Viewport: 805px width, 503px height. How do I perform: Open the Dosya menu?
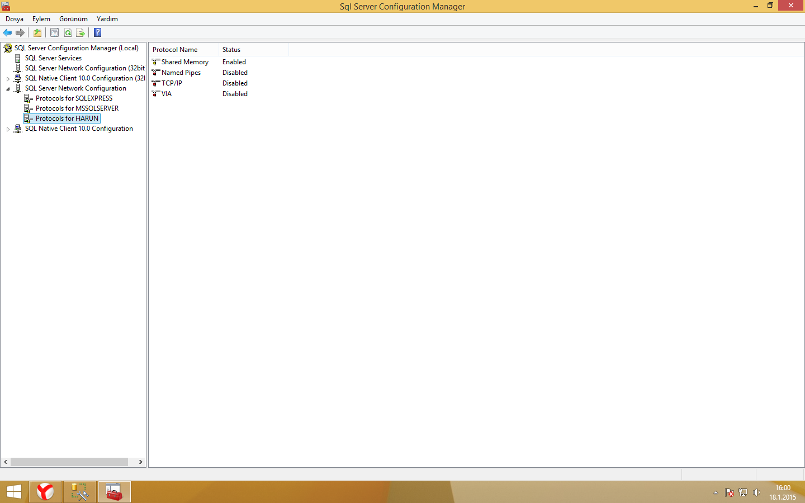[x=15, y=19]
